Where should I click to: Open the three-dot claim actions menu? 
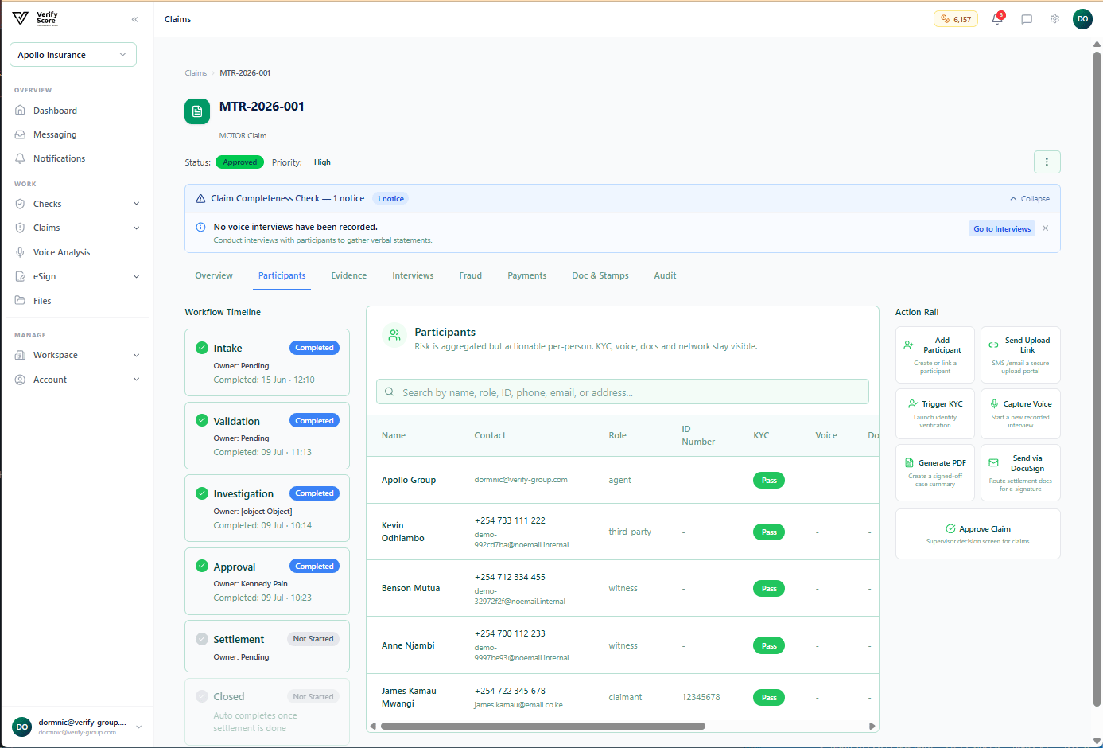point(1047,162)
